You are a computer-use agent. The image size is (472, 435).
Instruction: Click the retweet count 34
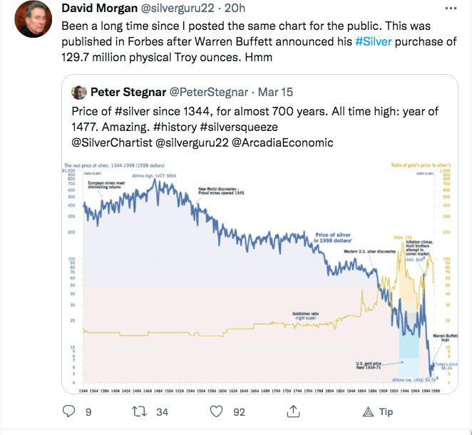point(163,412)
